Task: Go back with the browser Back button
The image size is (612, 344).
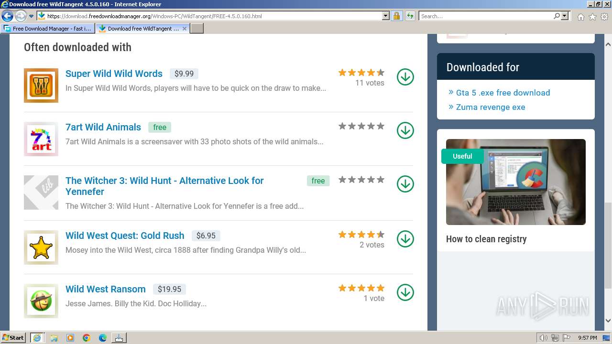Action: point(8,16)
